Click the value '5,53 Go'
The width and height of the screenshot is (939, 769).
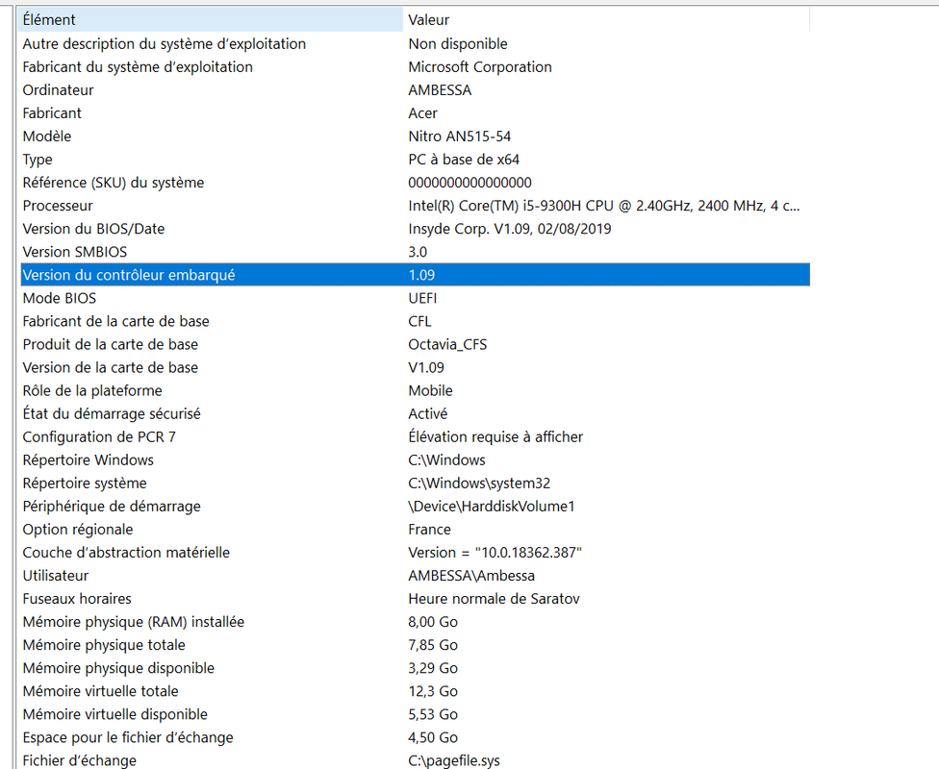point(433,714)
